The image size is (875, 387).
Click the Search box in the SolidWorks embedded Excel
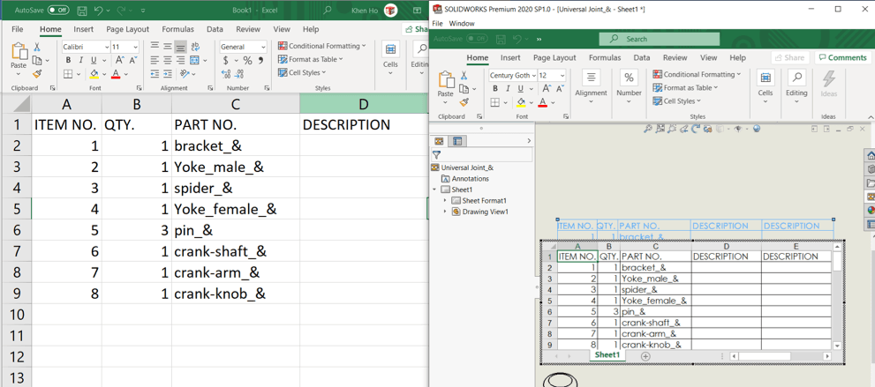coord(659,39)
